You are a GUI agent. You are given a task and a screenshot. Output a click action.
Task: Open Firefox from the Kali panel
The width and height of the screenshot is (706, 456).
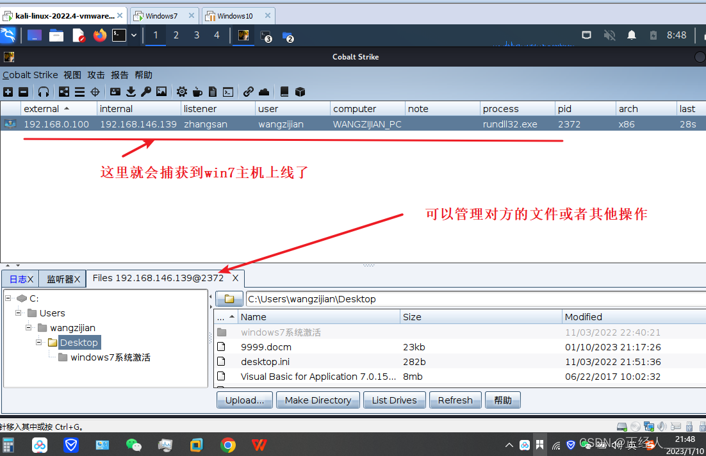coord(100,35)
